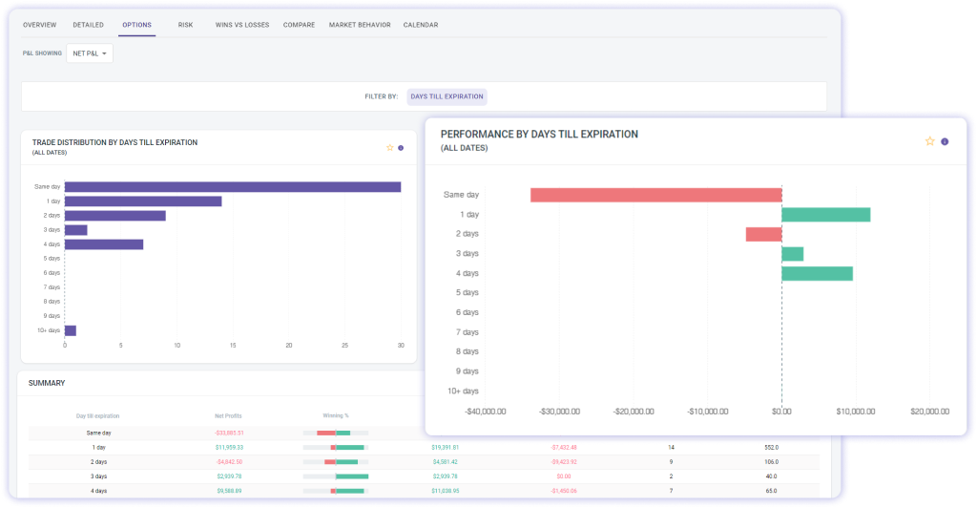This screenshot has width=977, height=508.
Task: Star the Performance by Days Till Expiration chart
Action: 929,141
